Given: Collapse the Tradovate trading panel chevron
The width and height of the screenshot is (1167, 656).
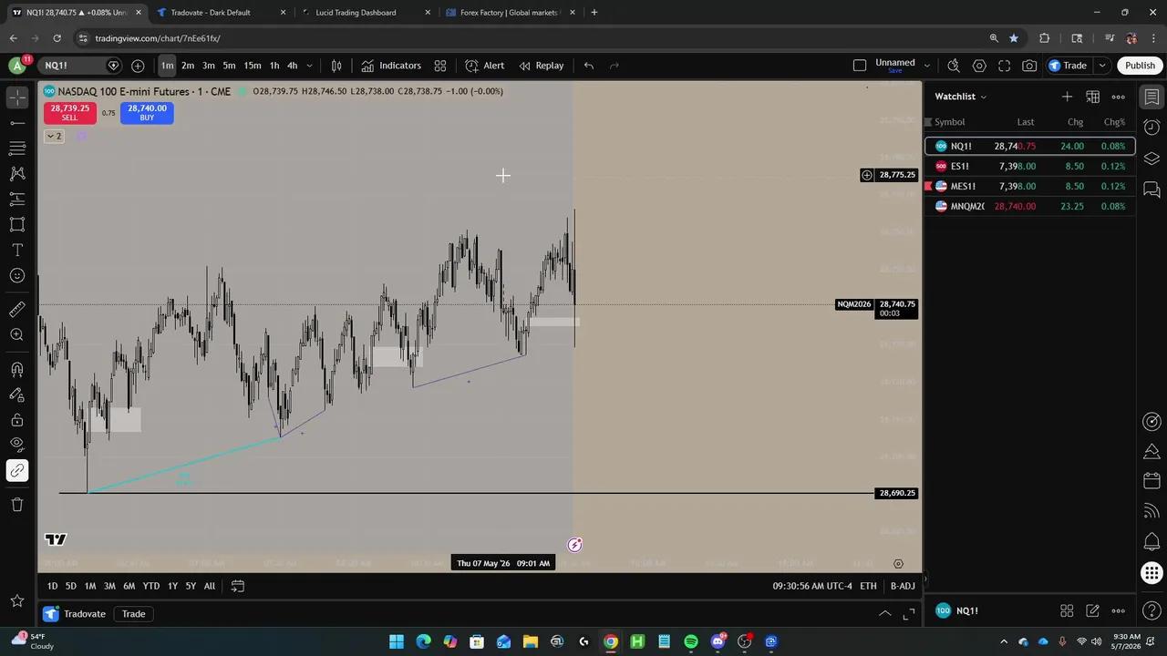Looking at the screenshot, I should tap(884, 614).
